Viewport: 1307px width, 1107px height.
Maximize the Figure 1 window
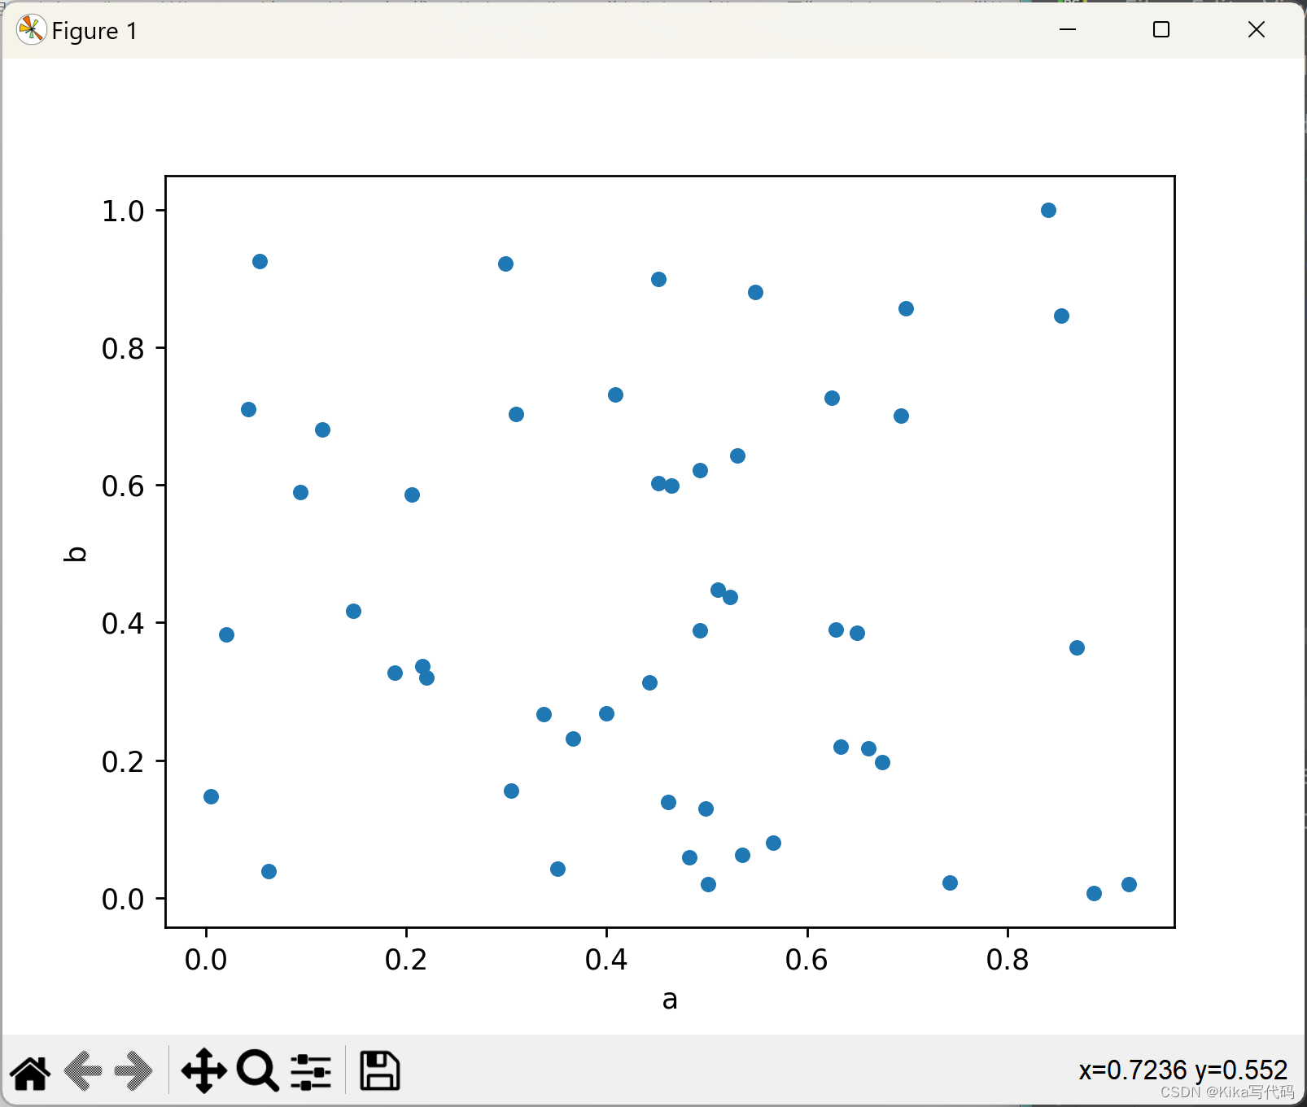pyautogui.click(x=1161, y=30)
